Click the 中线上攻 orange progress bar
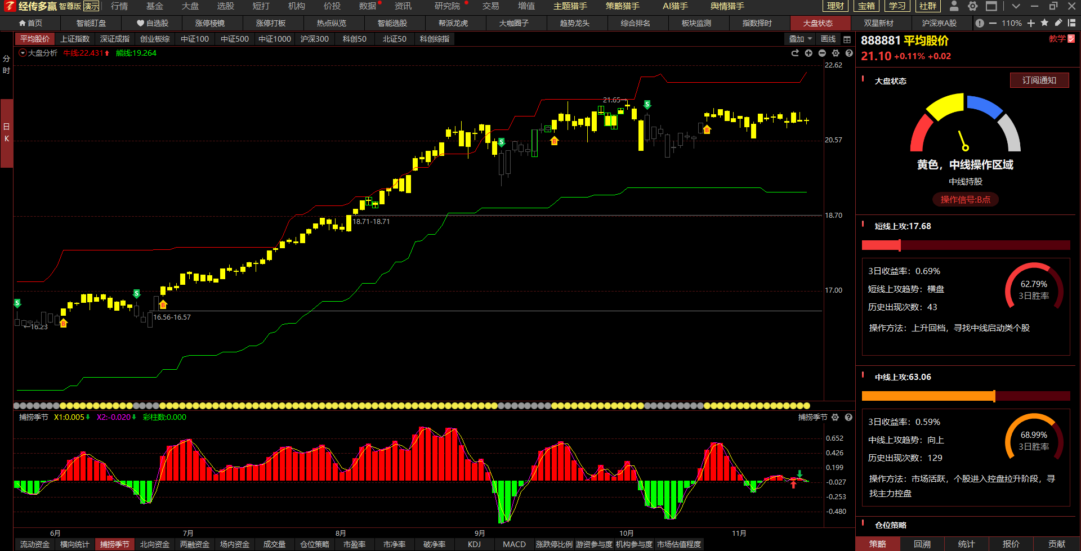 pyautogui.click(x=928, y=396)
